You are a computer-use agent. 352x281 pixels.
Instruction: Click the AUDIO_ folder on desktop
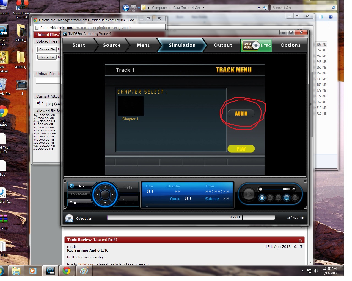21,60
